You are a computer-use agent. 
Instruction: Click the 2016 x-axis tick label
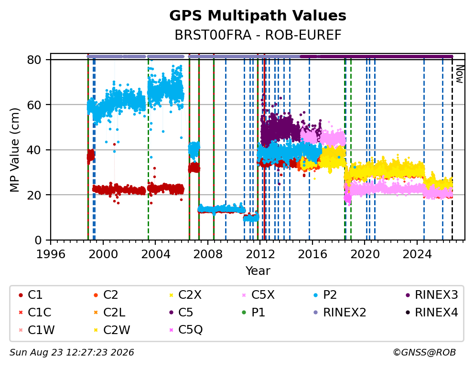pos(312,254)
